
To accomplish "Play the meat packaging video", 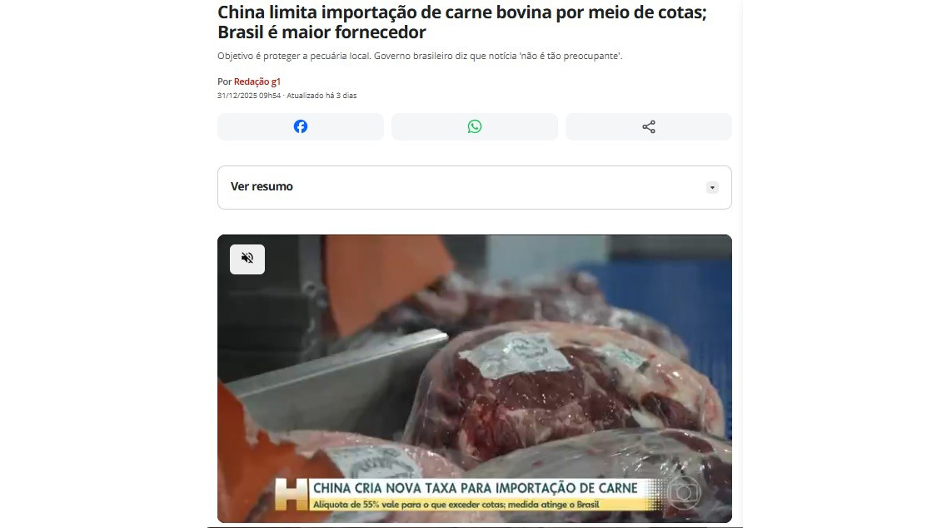I will 475,379.
